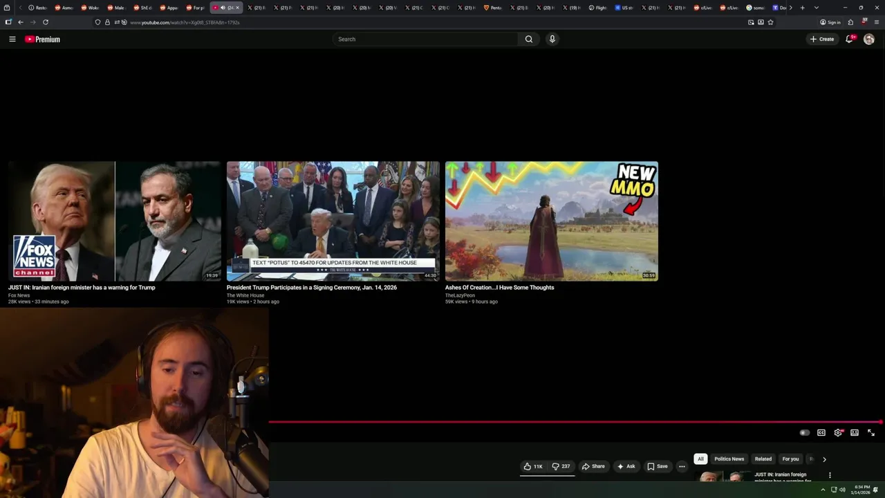Open the account avatar menu
Screen dimensions: 885x498
(x=869, y=39)
